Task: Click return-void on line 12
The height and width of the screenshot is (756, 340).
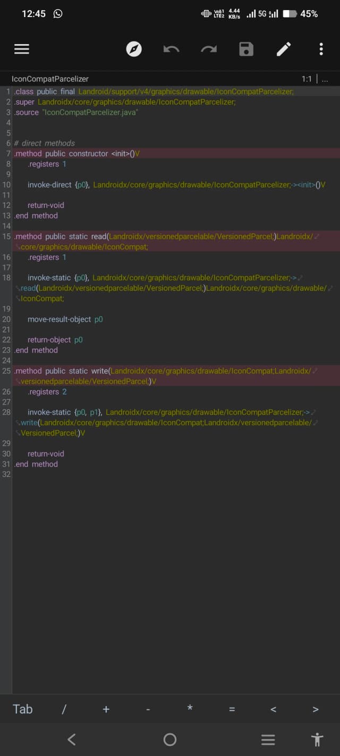Action: [x=46, y=205]
